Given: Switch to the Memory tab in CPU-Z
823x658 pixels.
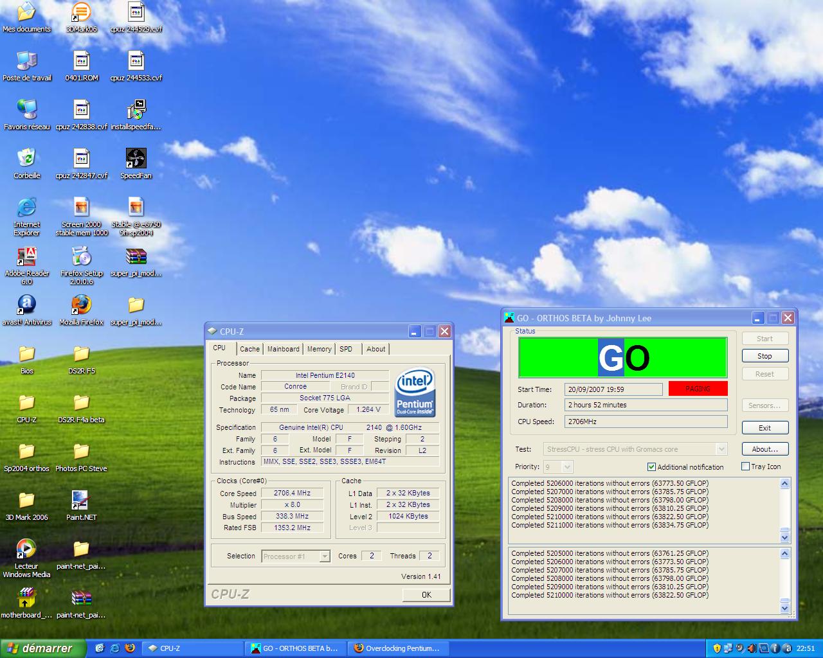Looking at the screenshot, I should [x=319, y=349].
